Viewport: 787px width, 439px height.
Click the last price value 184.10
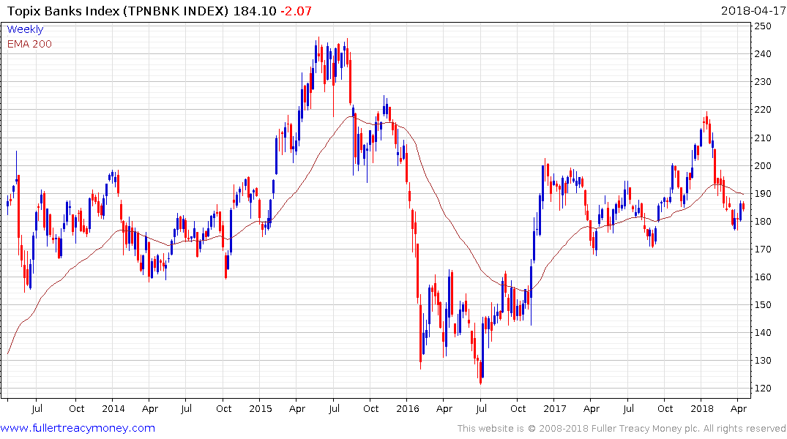(255, 10)
